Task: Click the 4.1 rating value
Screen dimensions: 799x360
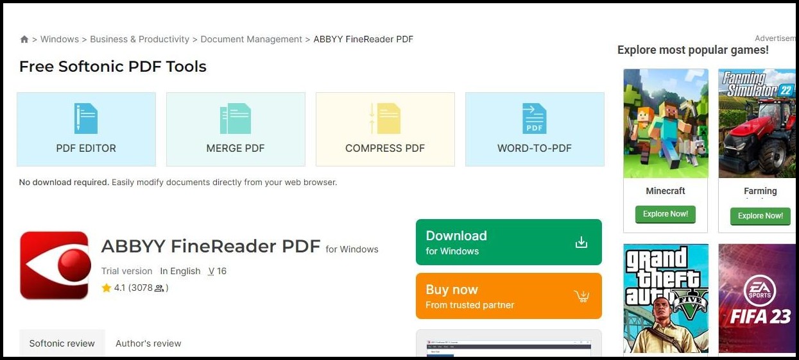Action: tap(120, 288)
